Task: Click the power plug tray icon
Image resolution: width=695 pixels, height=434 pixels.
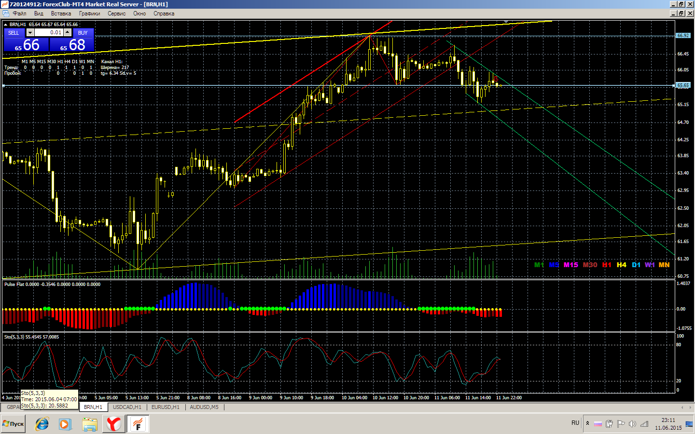Action: coord(610,424)
